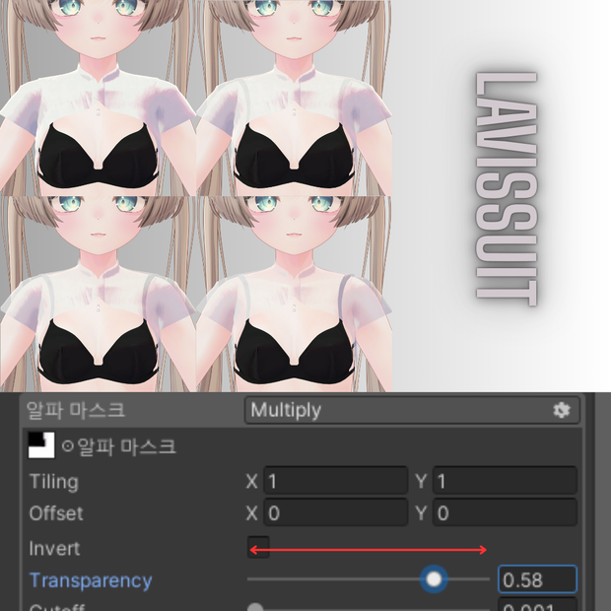The image size is (611, 611).
Task: Toggle the Invert checkbox
Action: click(258, 547)
